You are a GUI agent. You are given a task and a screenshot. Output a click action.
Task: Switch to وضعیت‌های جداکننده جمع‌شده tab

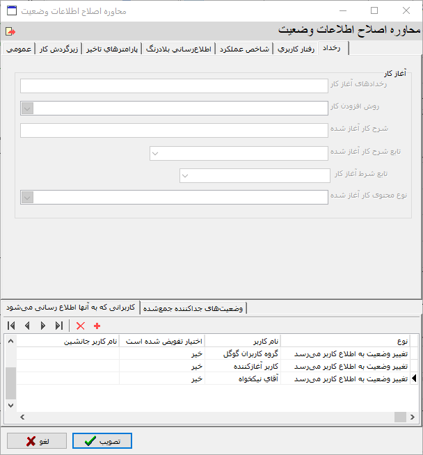pos(194,308)
